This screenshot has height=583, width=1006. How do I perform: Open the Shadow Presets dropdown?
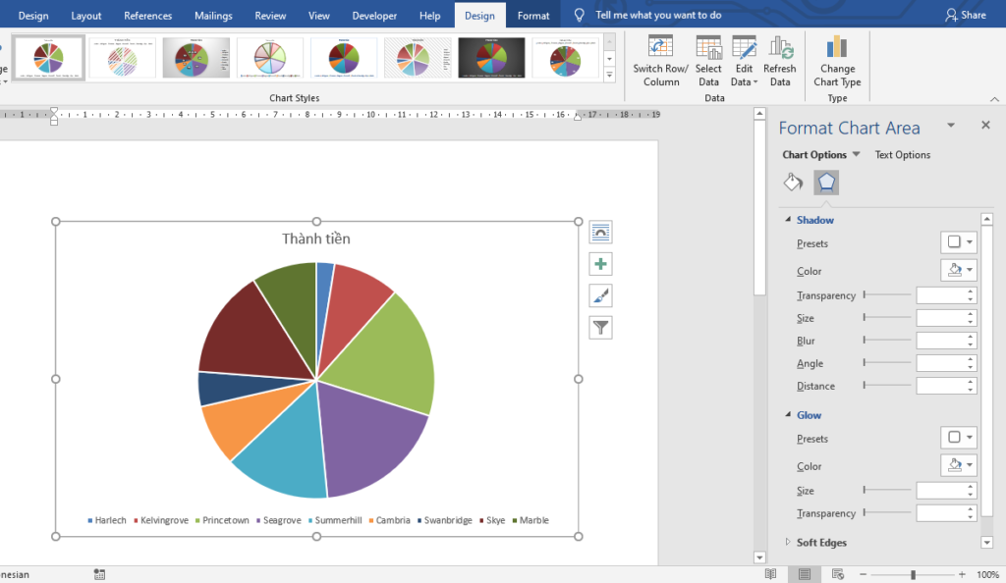click(x=959, y=242)
